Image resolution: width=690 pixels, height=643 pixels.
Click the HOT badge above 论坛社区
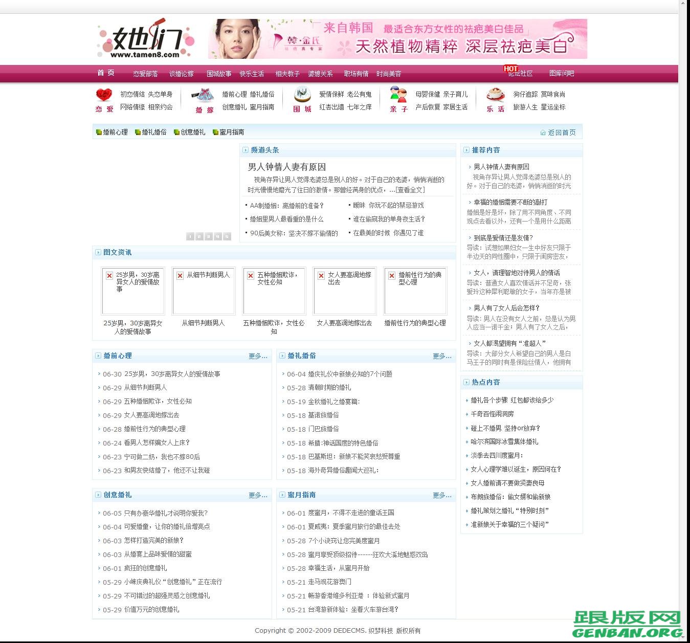pos(510,68)
